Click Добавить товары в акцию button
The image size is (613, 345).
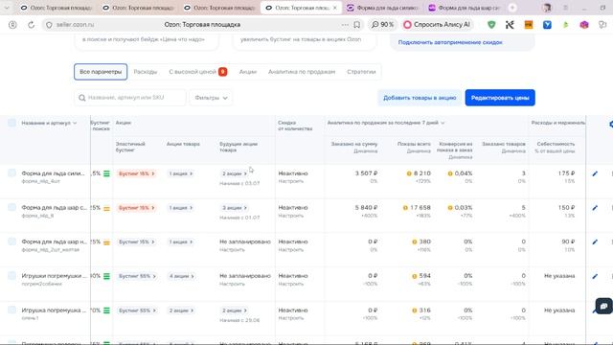click(x=420, y=98)
